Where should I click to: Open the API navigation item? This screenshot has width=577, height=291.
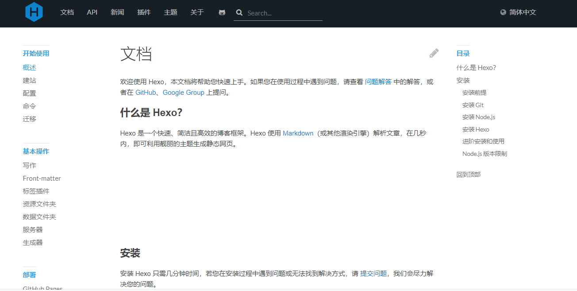coord(92,12)
